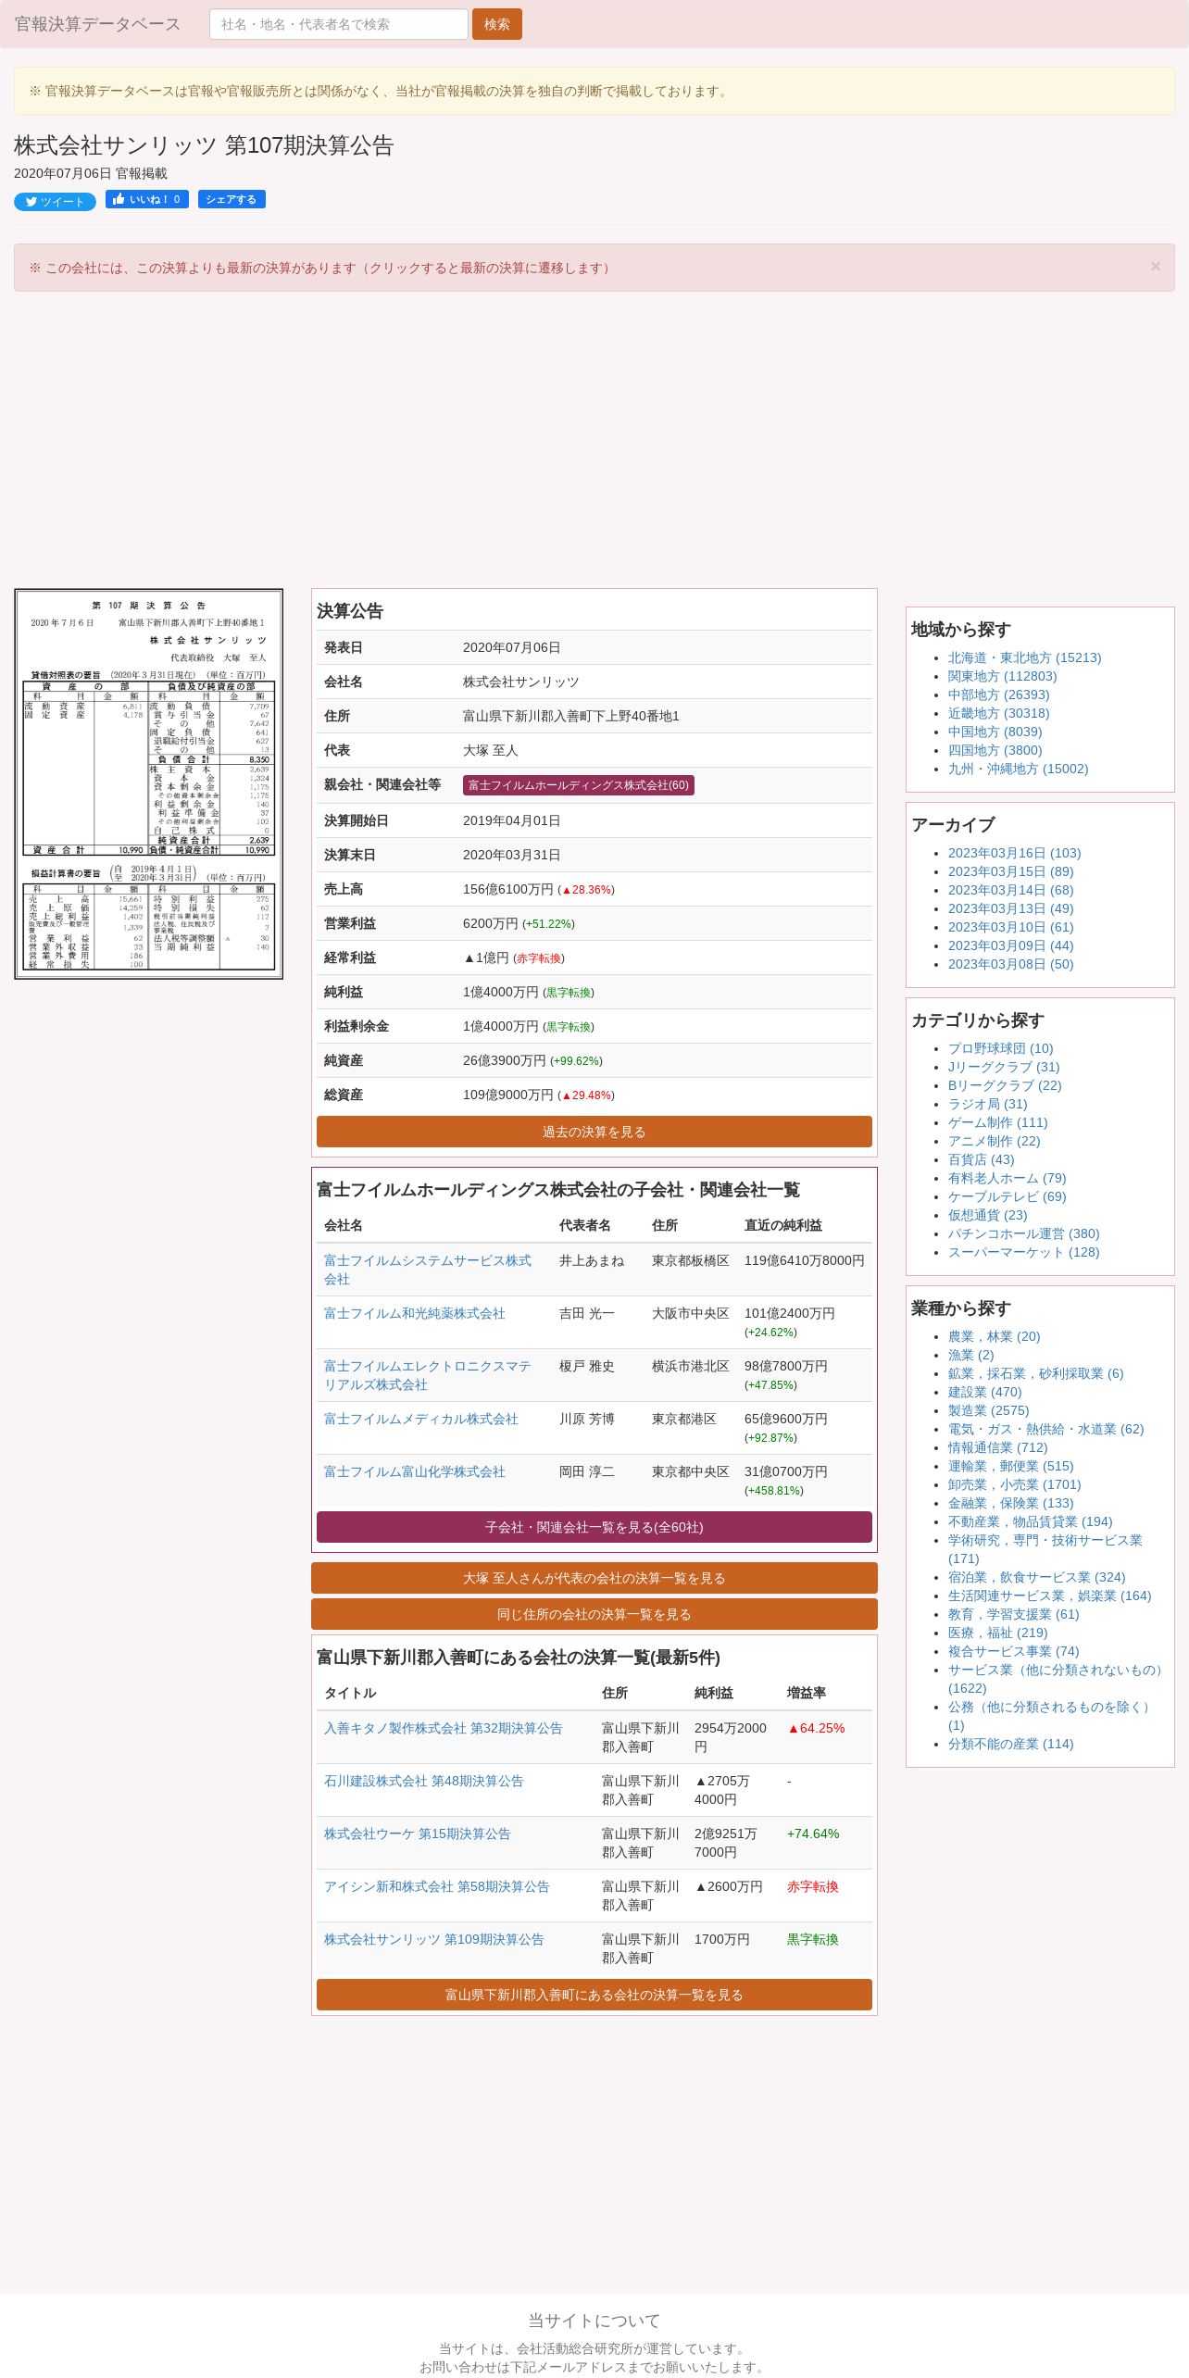
Task: Open 医療,福祉 (219) industry
Action: [997, 1633]
